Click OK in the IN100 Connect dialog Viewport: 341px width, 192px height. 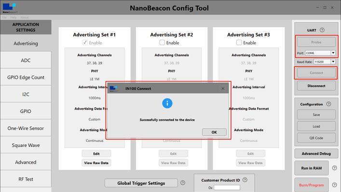(x=214, y=132)
